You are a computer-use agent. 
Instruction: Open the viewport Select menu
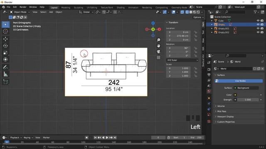coord(43,12)
